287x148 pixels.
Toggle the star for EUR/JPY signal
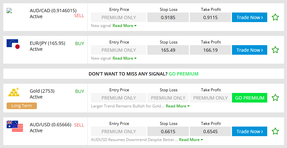tap(275, 50)
